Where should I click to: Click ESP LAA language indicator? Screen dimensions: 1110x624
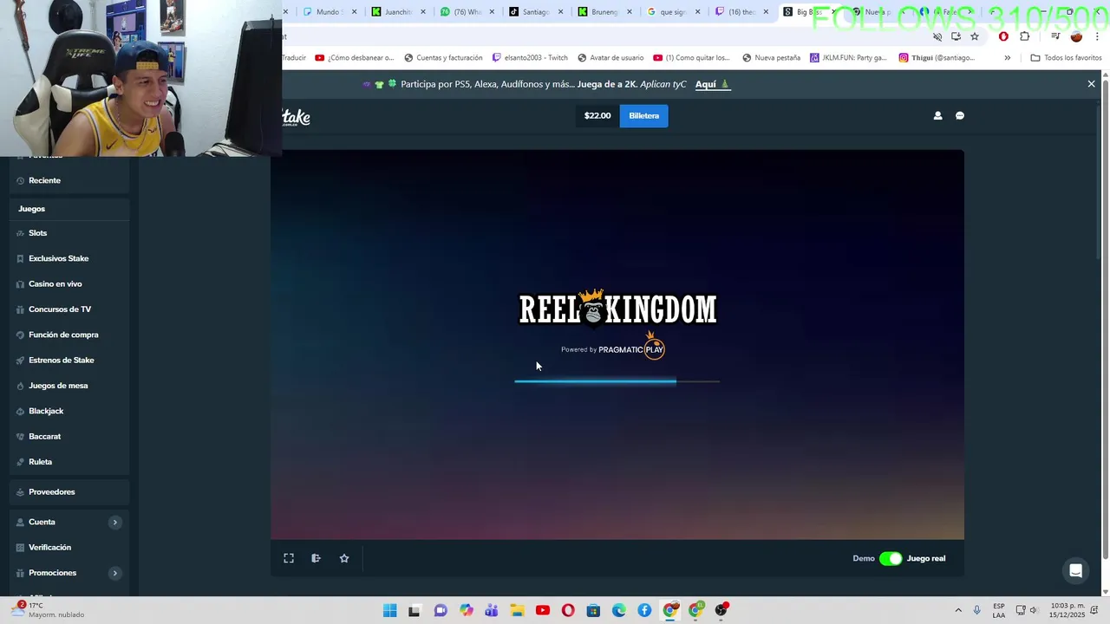[x=999, y=610]
